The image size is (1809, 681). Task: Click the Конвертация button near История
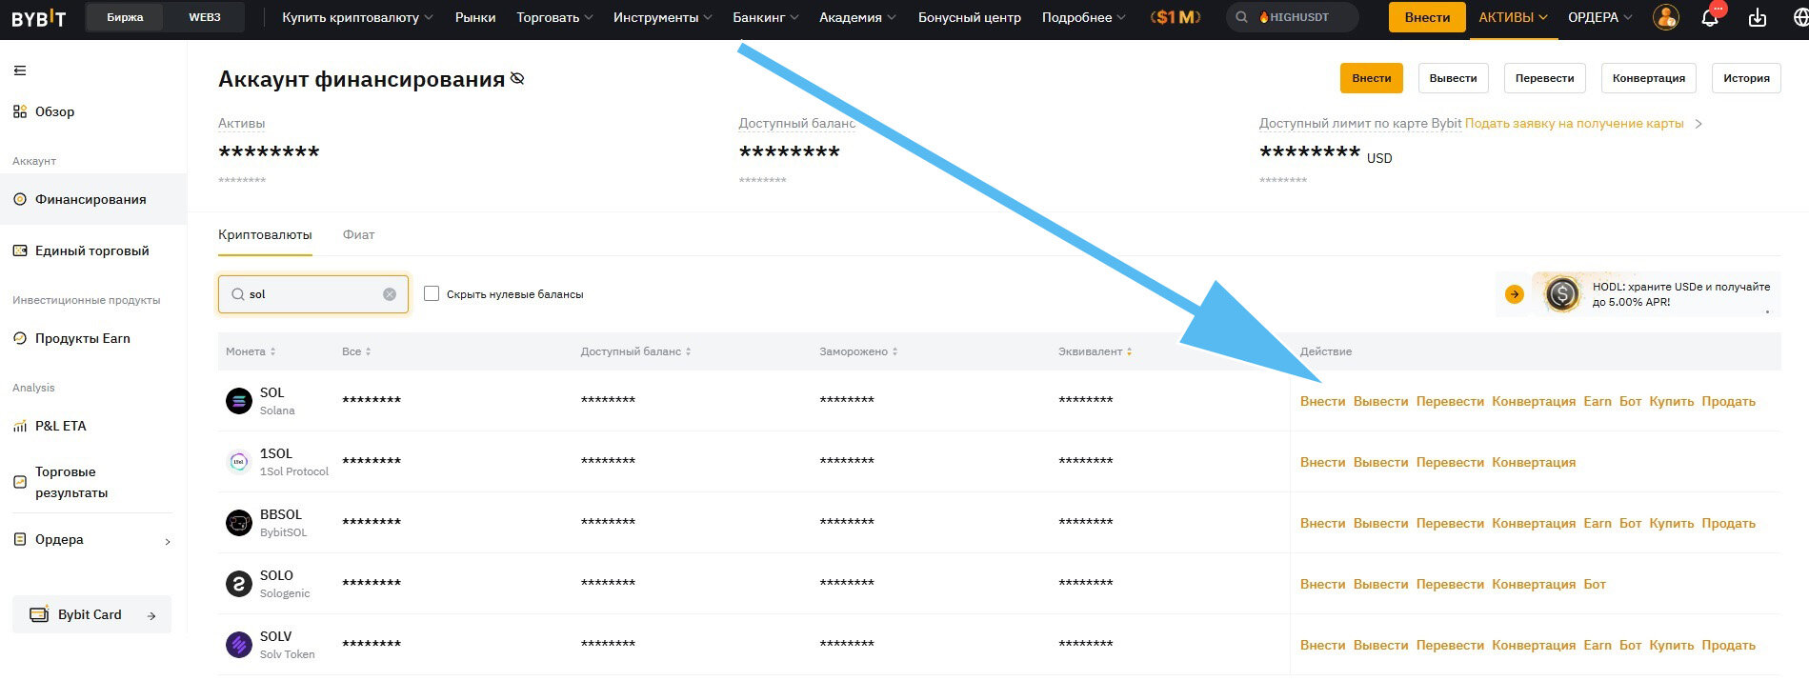pos(1649,78)
